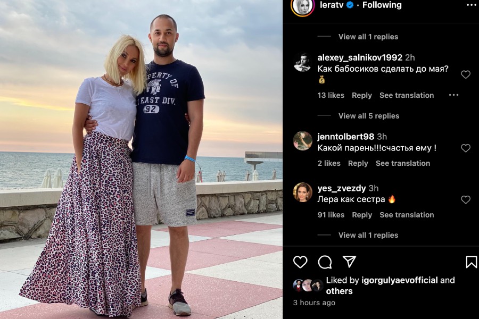Image resolution: width=479 pixels, height=319 pixels.
Task: Open leratv profile picture story
Action: (302, 7)
